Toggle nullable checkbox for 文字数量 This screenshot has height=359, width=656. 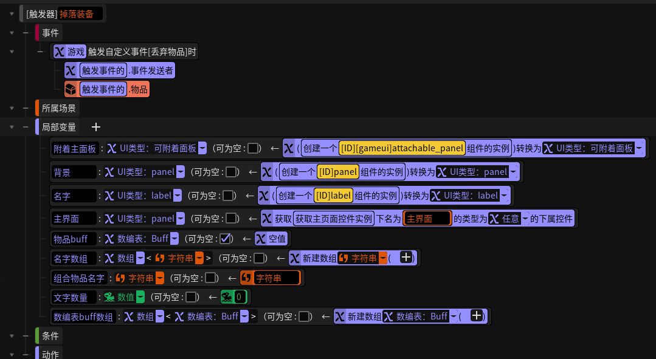[x=191, y=297]
